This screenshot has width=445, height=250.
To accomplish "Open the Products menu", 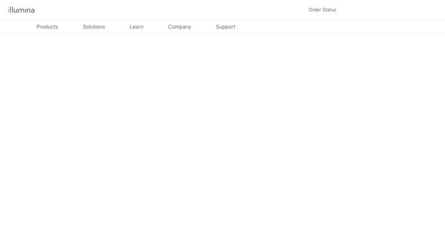I will tap(47, 27).
